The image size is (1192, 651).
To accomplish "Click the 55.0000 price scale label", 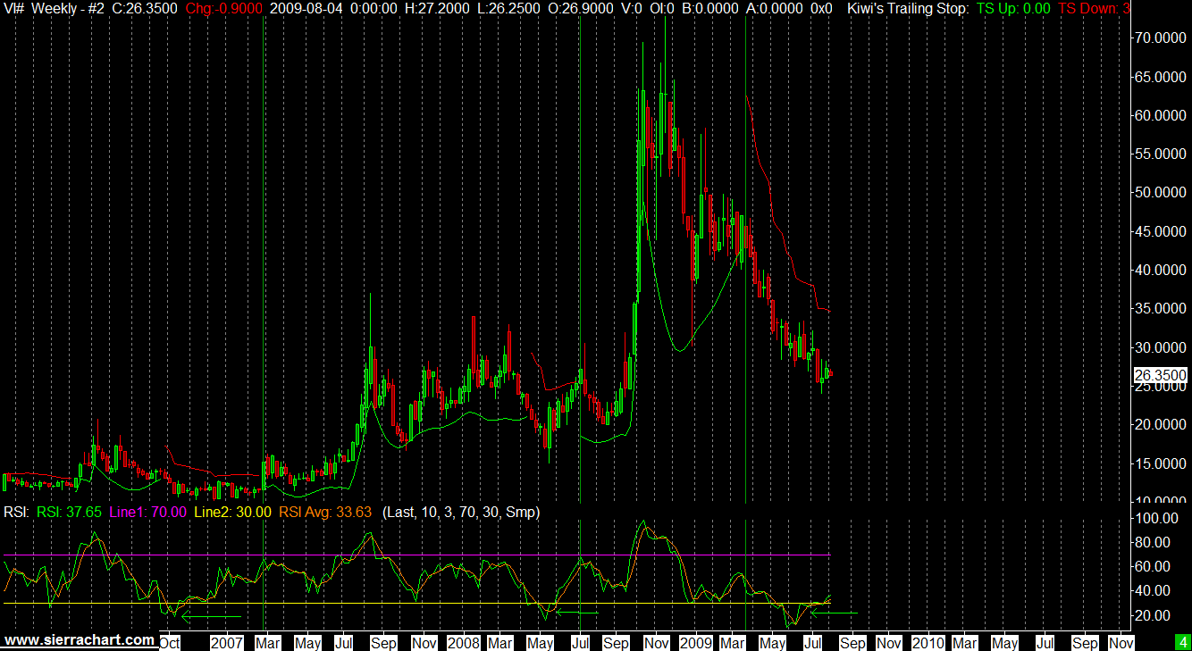I will click(x=1160, y=154).
